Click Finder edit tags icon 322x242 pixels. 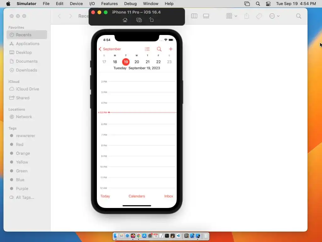[x=259, y=16]
